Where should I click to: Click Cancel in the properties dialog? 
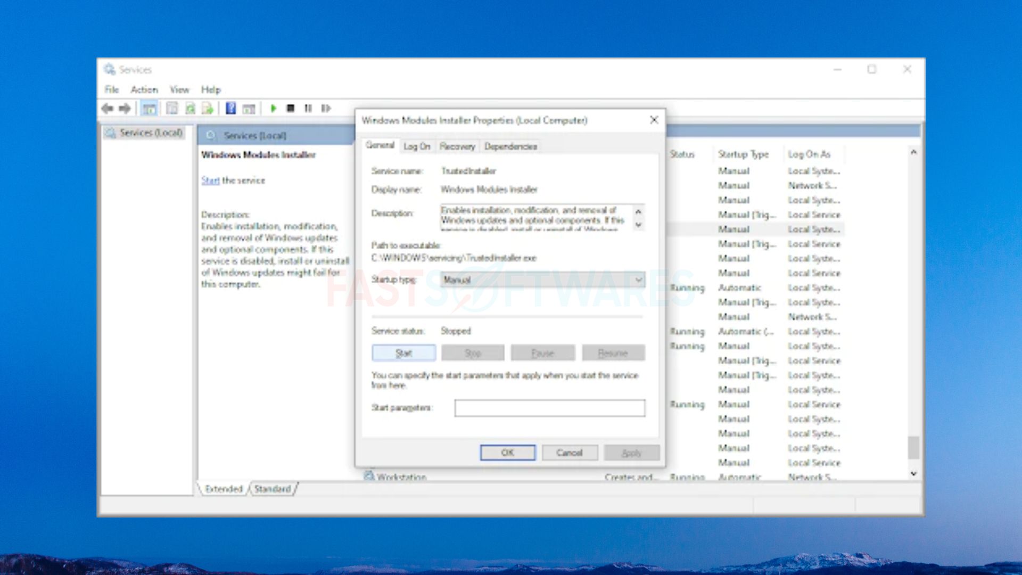tap(570, 453)
